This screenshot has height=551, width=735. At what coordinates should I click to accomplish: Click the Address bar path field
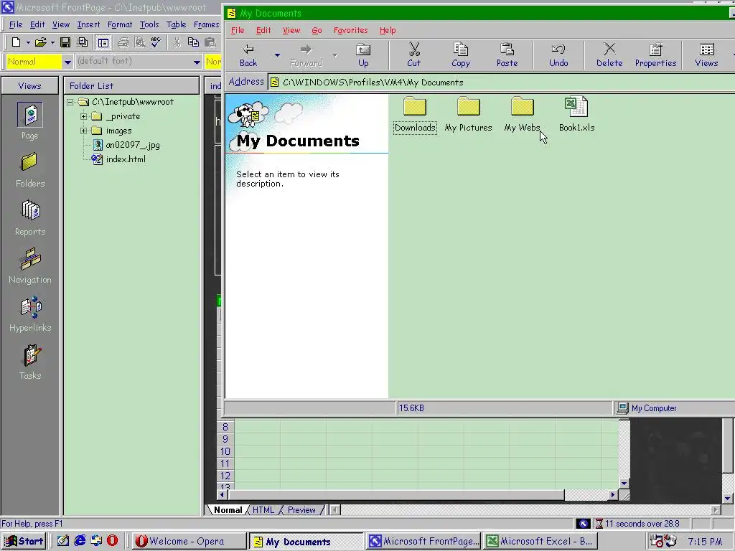[x=502, y=83]
